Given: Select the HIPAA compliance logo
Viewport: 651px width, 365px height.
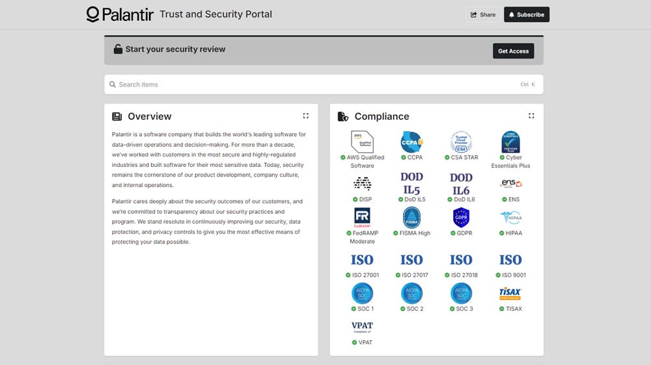Looking at the screenshot, I should click(510, 218).
